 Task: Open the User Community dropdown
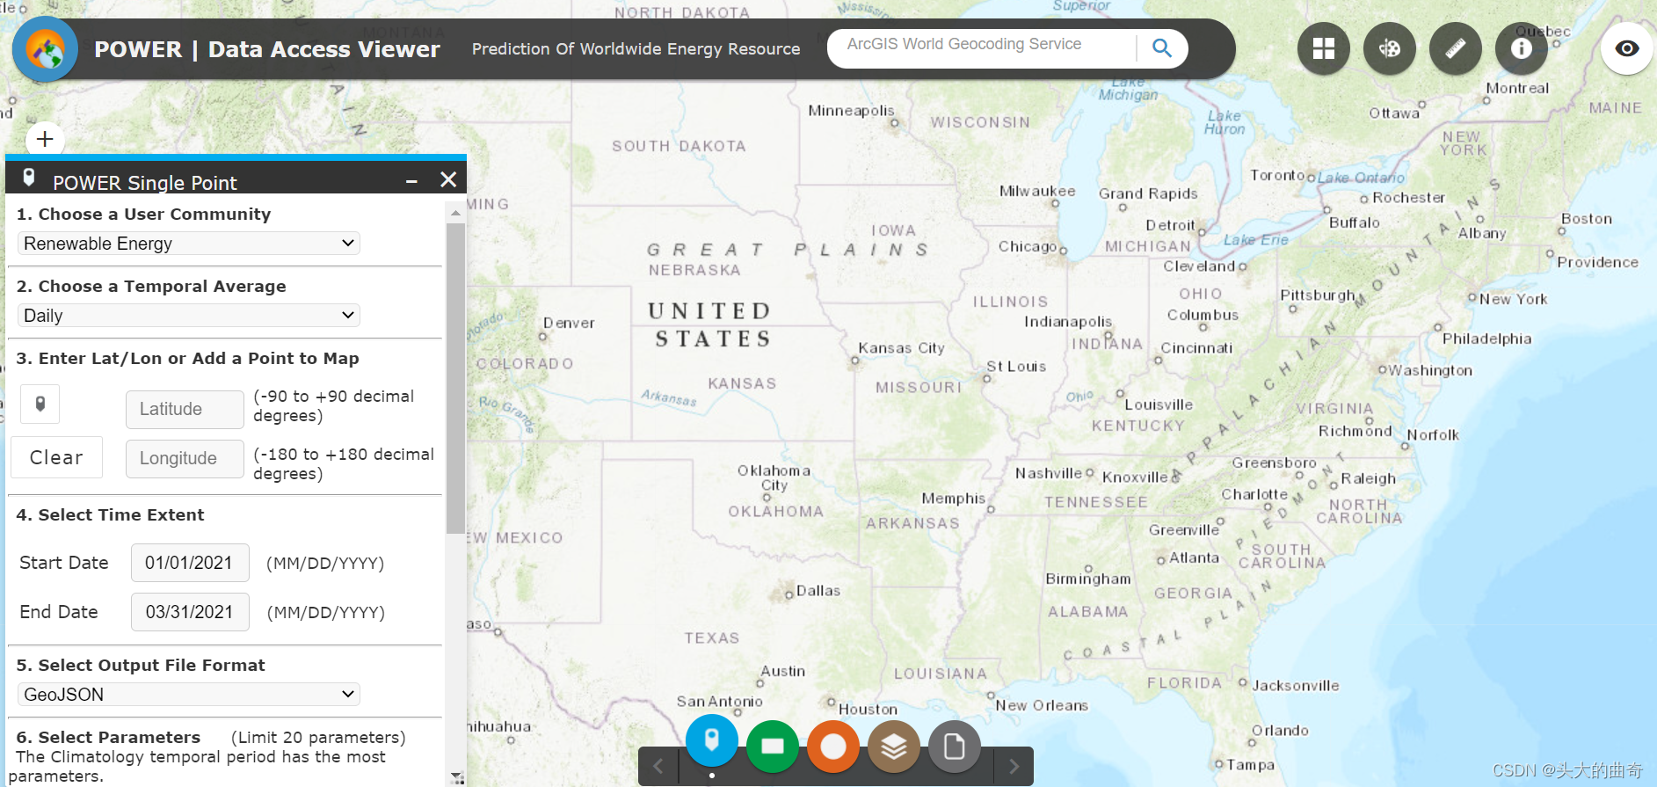coord(189,244)
